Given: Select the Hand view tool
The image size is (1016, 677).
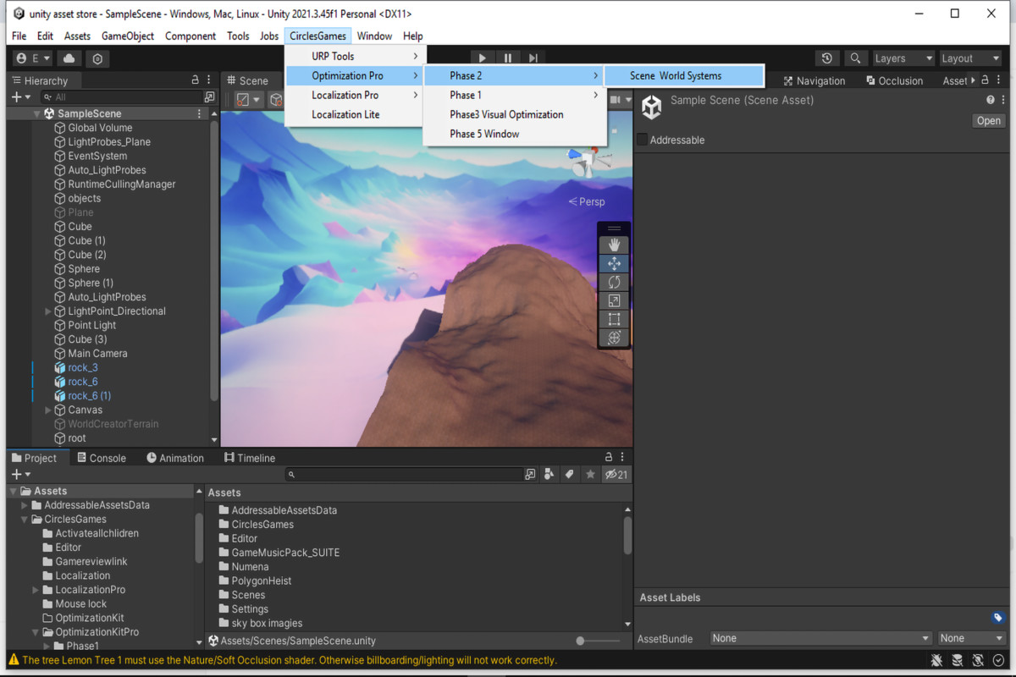Looking at the screenshot, I should coord(614,245).
